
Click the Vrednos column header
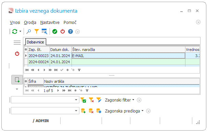[193, 50]
